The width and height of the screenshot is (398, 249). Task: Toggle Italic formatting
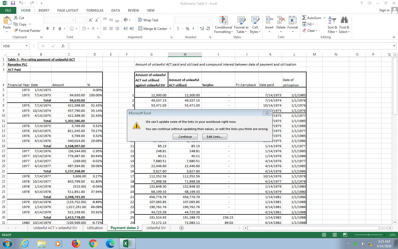(x=54, y=28)
